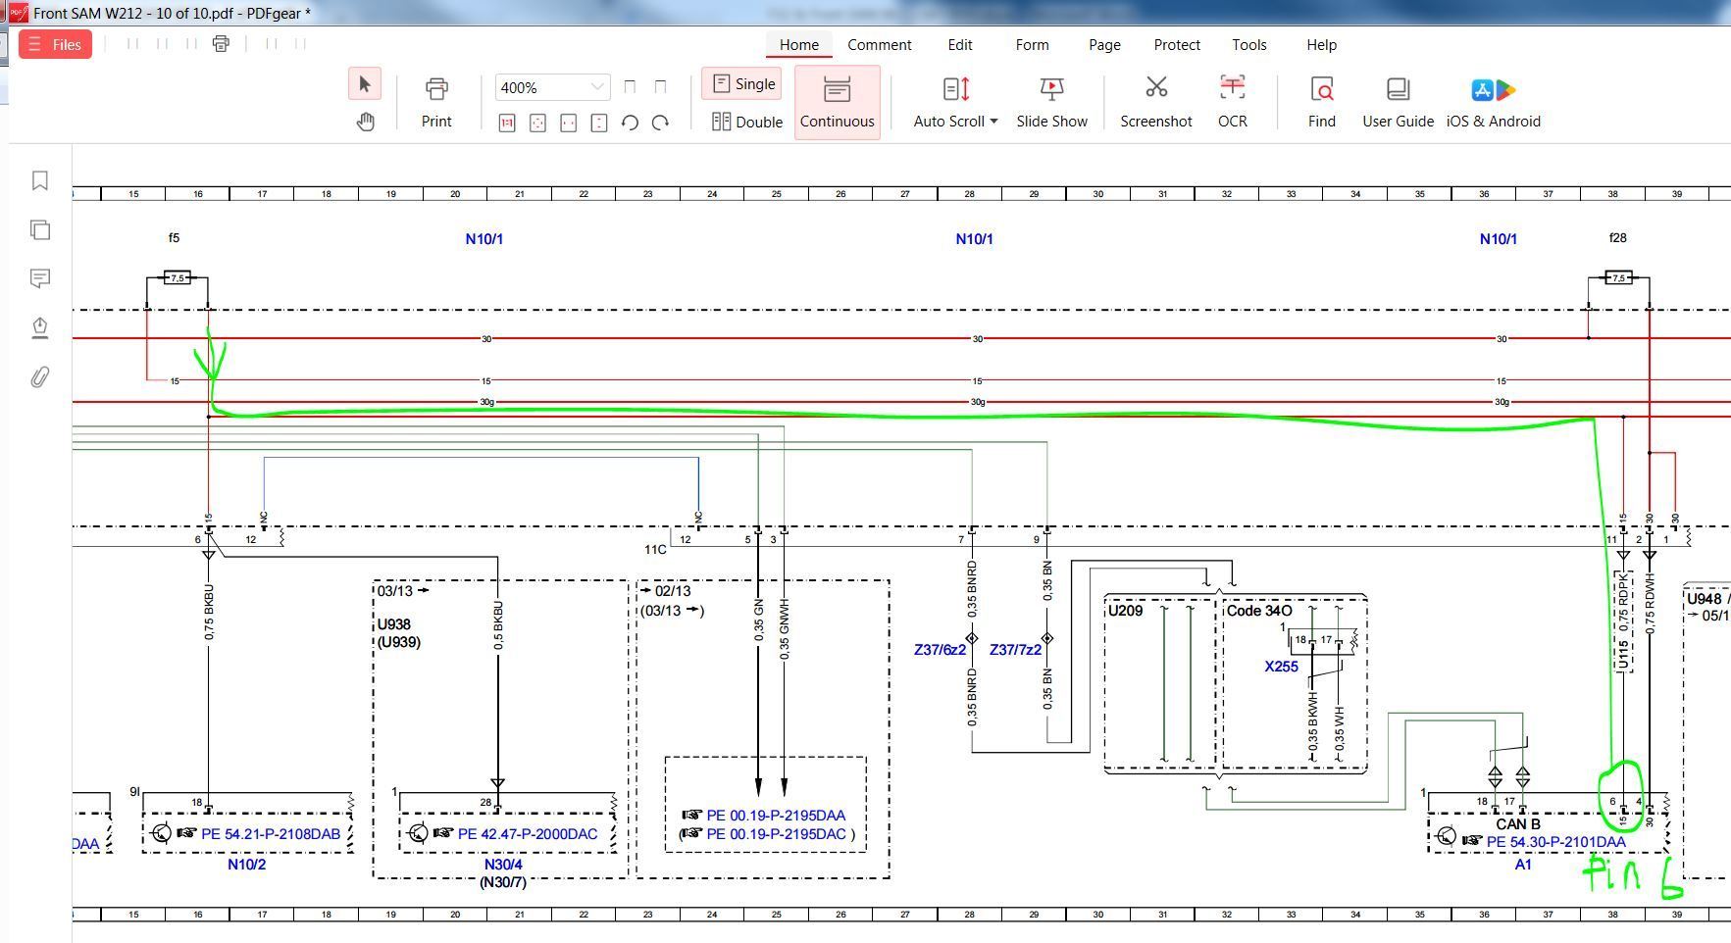Expand the Auto Scroll dropdown arrow

coord(993,122)
